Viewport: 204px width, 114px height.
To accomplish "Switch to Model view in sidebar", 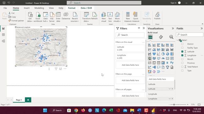I will [x=4, y=41].
